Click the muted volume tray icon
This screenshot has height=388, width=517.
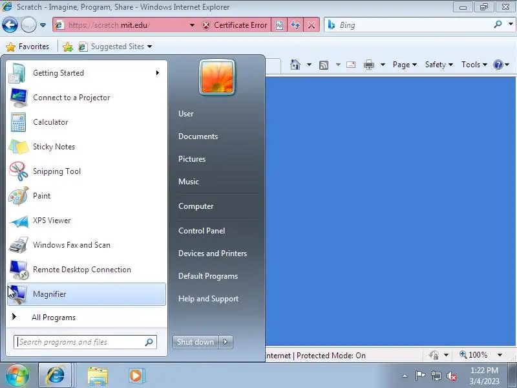tap(452, 376)
